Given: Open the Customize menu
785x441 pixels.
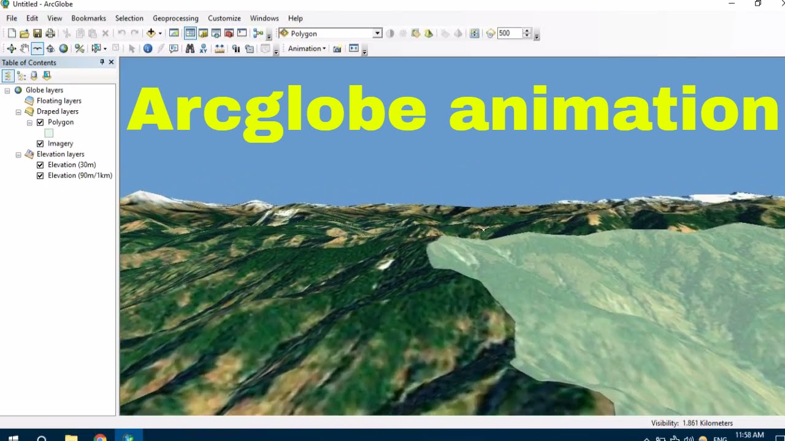Looking at the screenshot, I should click(224, 18).
